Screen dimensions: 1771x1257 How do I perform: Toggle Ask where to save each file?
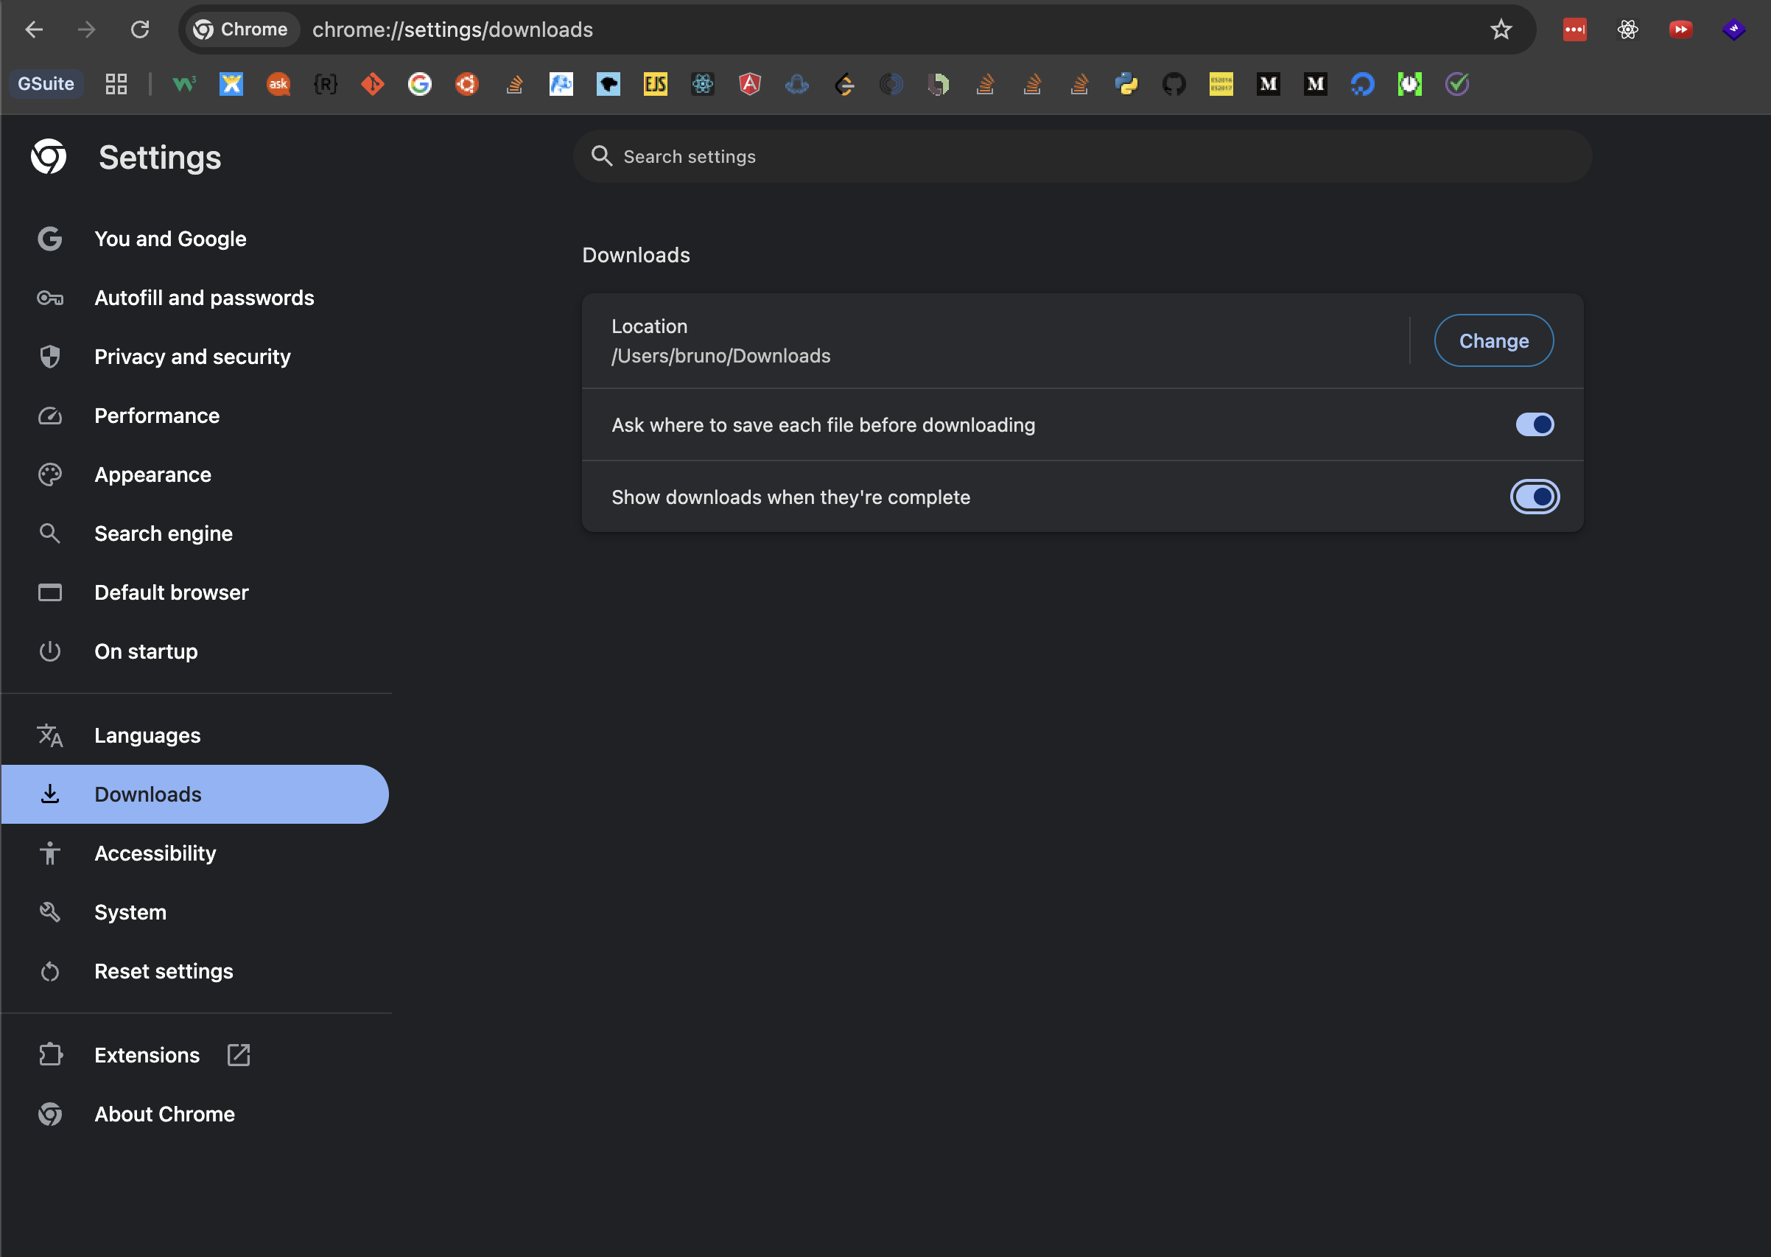click(x=1535, y=425)
